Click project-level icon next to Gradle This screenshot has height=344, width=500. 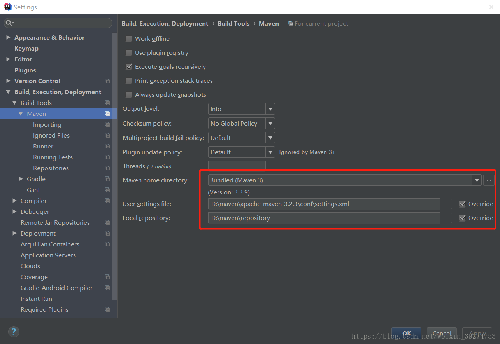[x=107, y=179]
